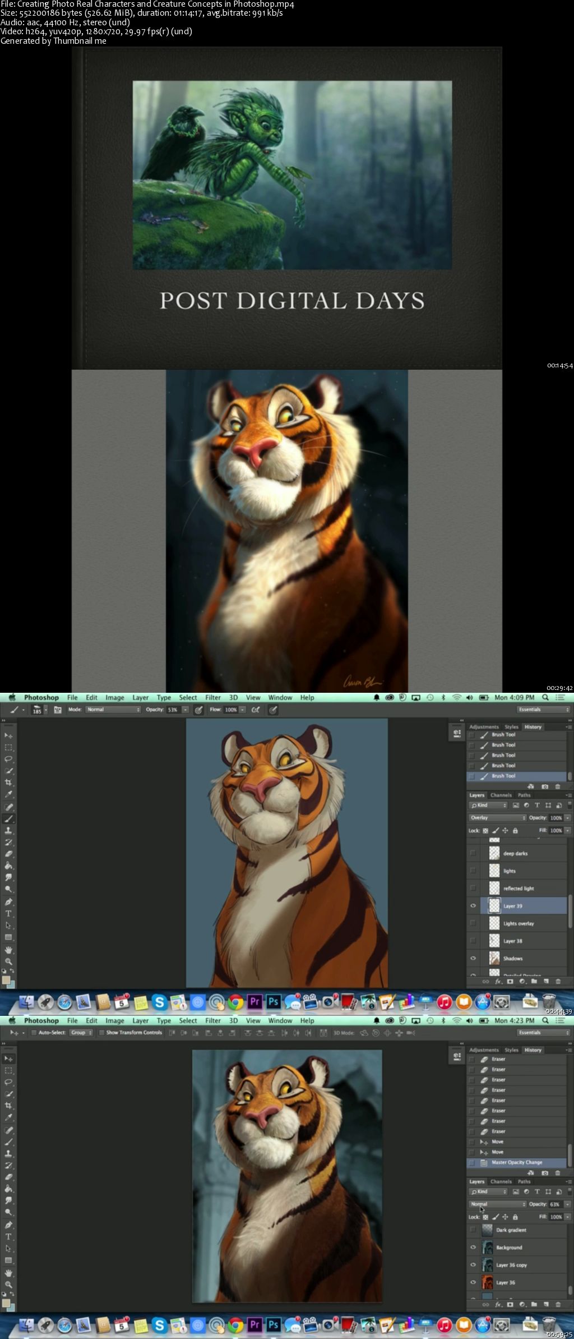Screen dimensions: 574x1339
Task: Click foreground color swatch in 4:23 PM toolbar
Action: [x=6, y=1303]
